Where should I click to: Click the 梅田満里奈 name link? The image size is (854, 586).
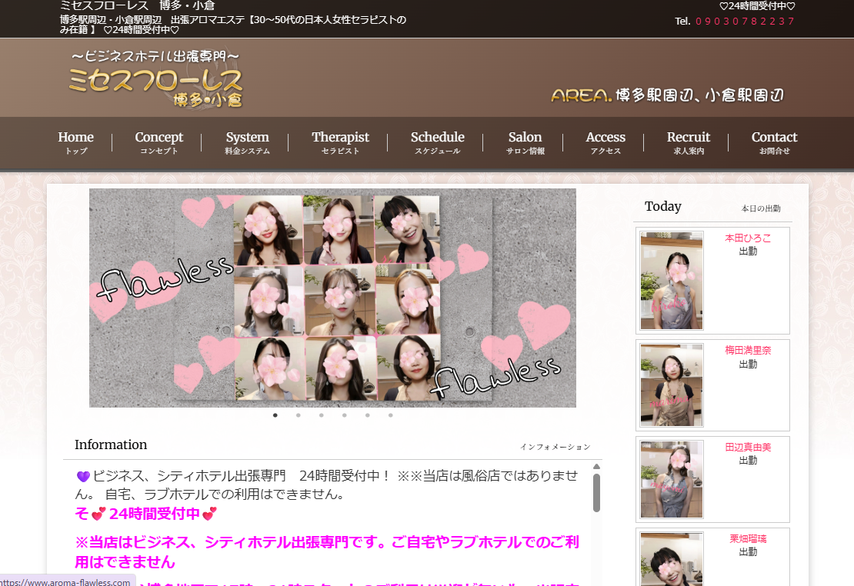[748, 350]
